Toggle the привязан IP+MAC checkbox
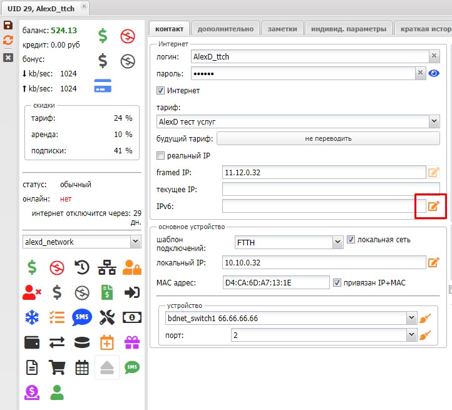The width and height of the screenshot is (452, 410). 337,283
